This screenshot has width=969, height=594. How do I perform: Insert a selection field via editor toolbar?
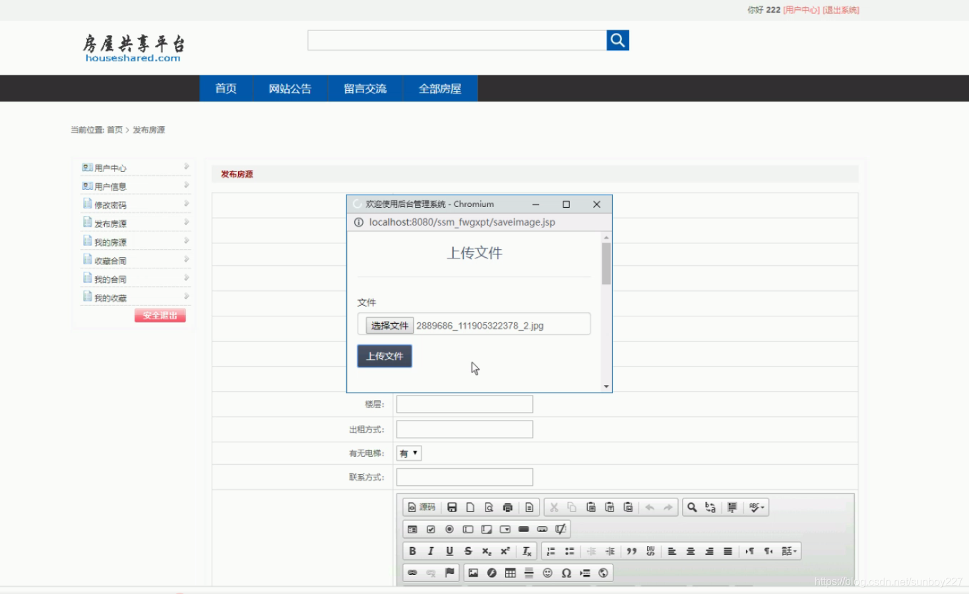(505, 529)
